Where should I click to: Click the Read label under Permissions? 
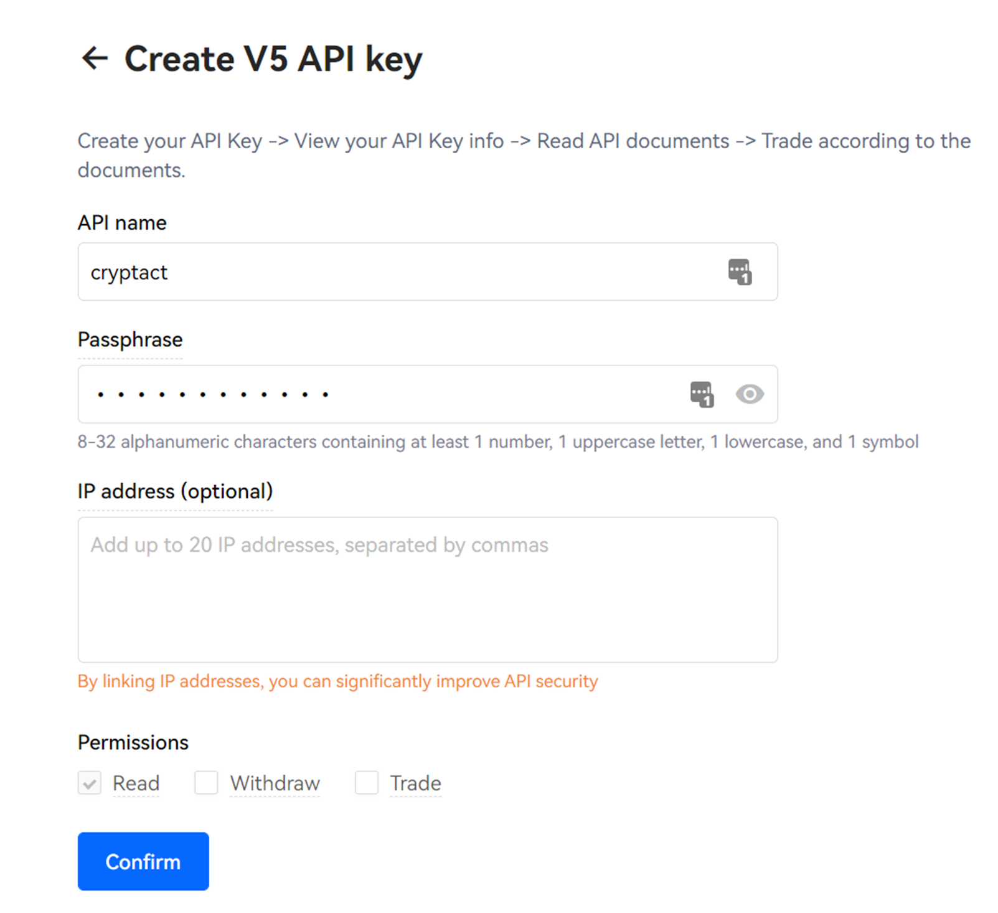click(x=135, y=783)
